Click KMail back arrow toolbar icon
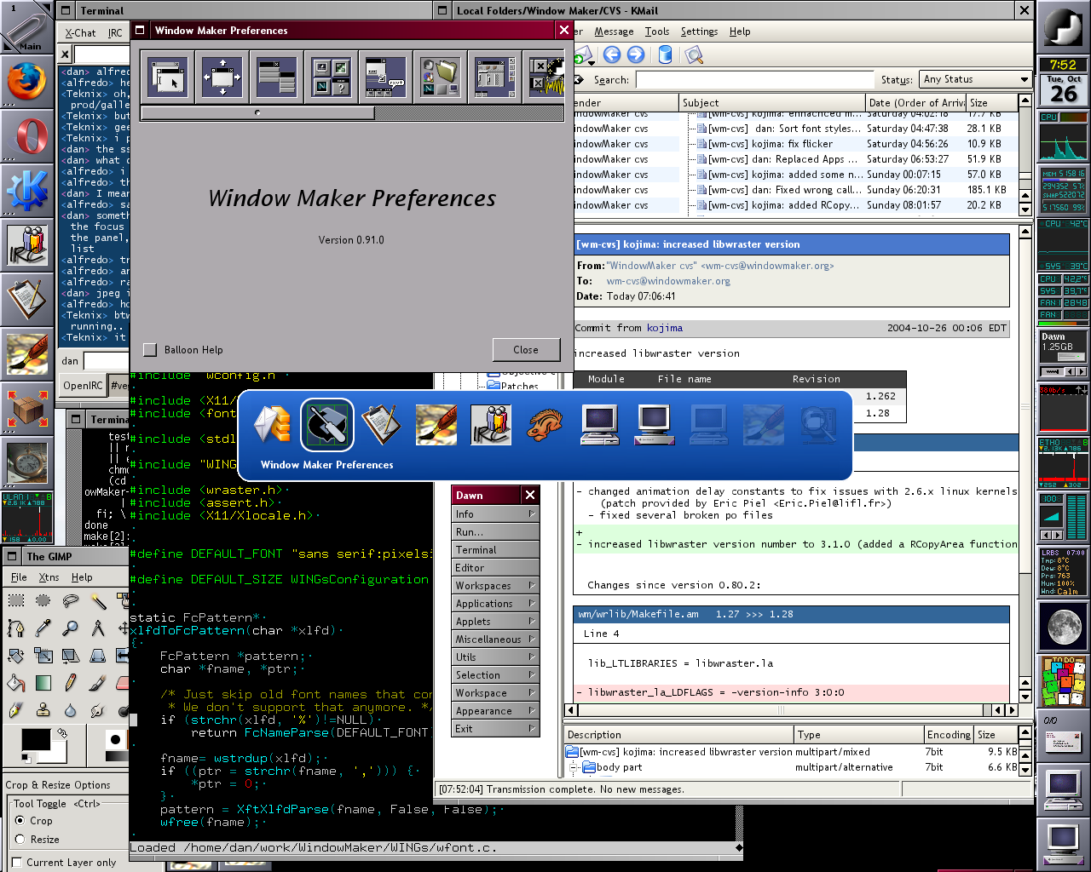The width and height of the screenshot is (1091, 872). point(612,55)
